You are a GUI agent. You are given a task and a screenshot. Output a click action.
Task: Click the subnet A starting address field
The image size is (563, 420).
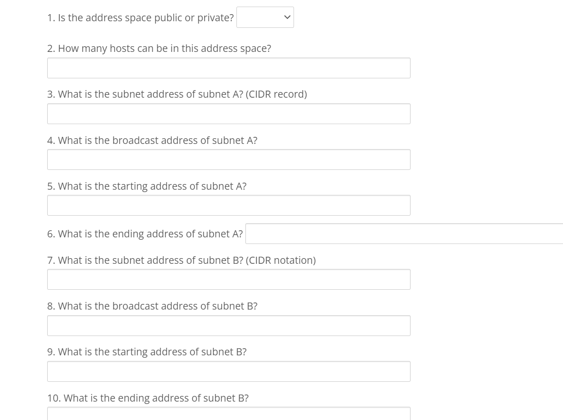pyautogui.click(x=228, y=205)
